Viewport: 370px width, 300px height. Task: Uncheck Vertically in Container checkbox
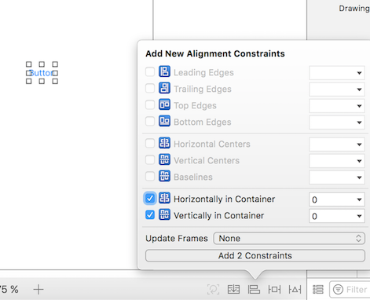tap(150, 215)
